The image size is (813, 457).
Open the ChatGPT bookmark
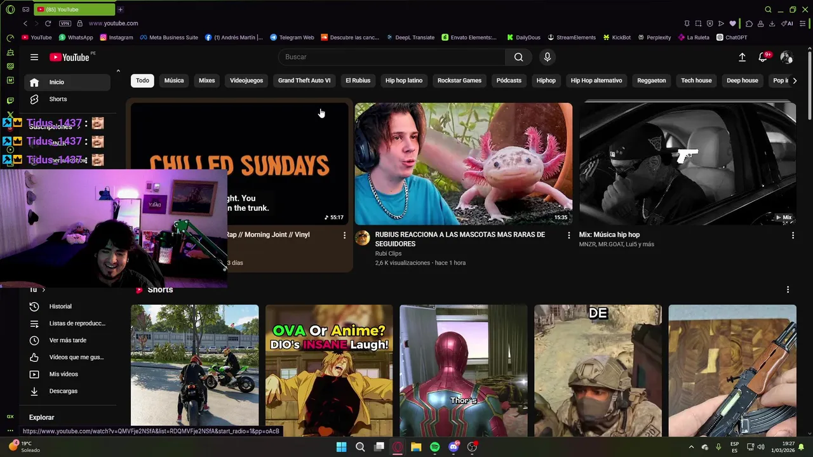(732, 37)
